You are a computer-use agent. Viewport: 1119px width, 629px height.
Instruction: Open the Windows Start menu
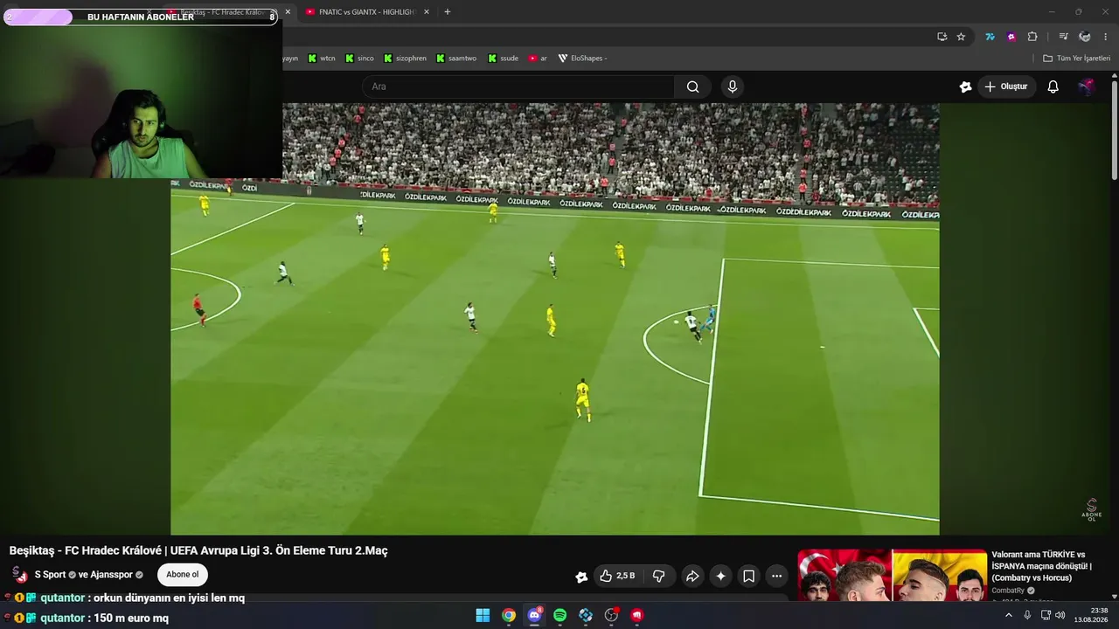click(x=483, y=615)
